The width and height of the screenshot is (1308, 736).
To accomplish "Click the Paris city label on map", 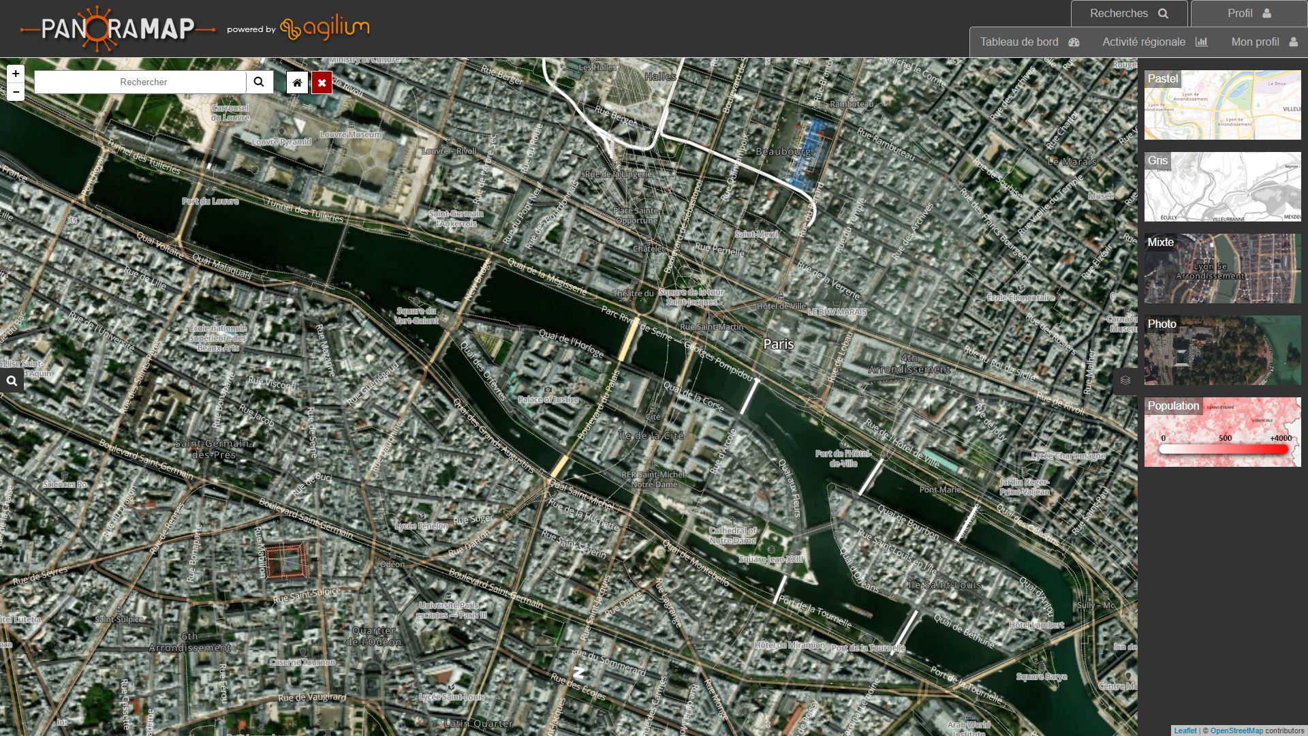I will [x=779, y=344].
